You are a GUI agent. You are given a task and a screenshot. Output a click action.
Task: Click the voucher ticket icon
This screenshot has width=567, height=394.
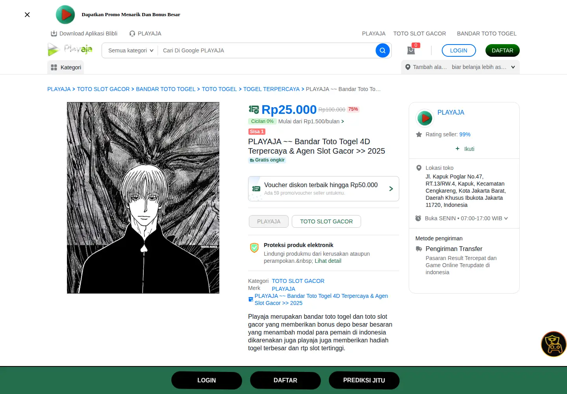point(256,189)
